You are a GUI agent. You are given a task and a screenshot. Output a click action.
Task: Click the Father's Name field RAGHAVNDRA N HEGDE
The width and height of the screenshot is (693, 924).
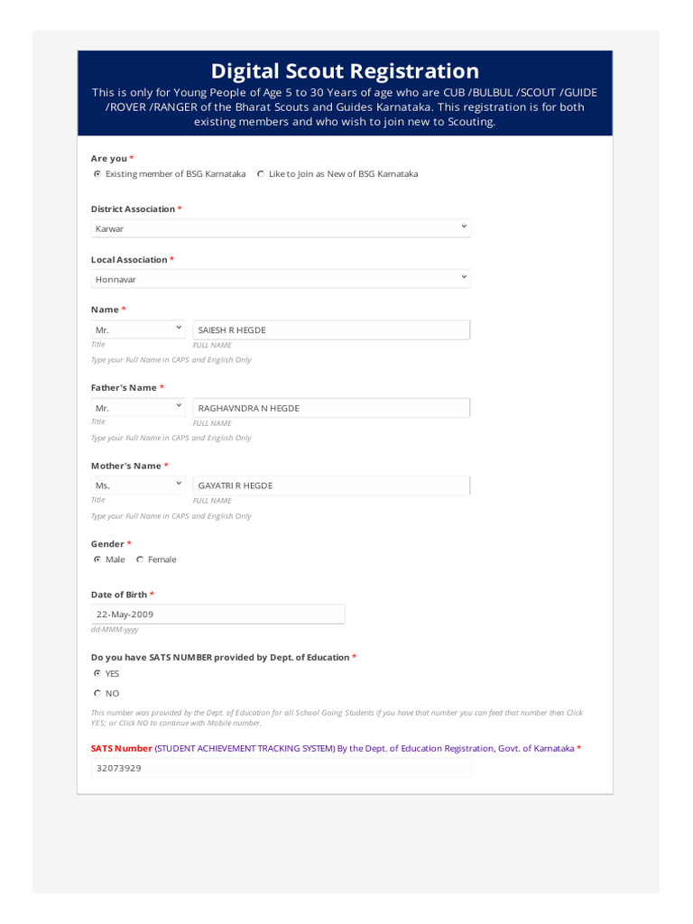(331, 408)
